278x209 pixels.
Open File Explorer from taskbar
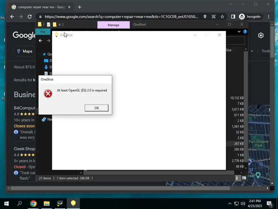(47, 204)
